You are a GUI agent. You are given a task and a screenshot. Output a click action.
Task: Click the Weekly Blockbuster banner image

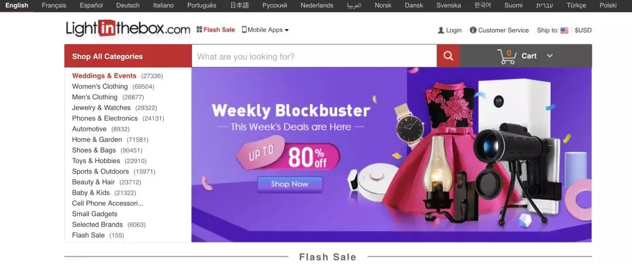391,155
